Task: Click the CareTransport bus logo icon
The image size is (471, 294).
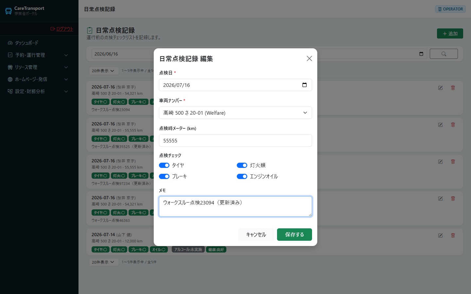Action: pos(9,11)
